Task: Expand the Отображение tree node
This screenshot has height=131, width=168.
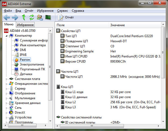Action: (x=6, y=94)
